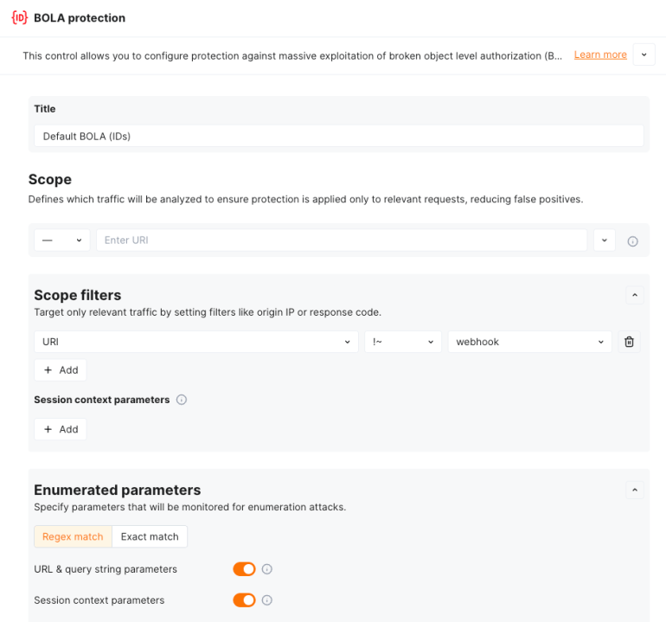Switch to the Exact match tab
666x622 pixels.
pos(150,536)
